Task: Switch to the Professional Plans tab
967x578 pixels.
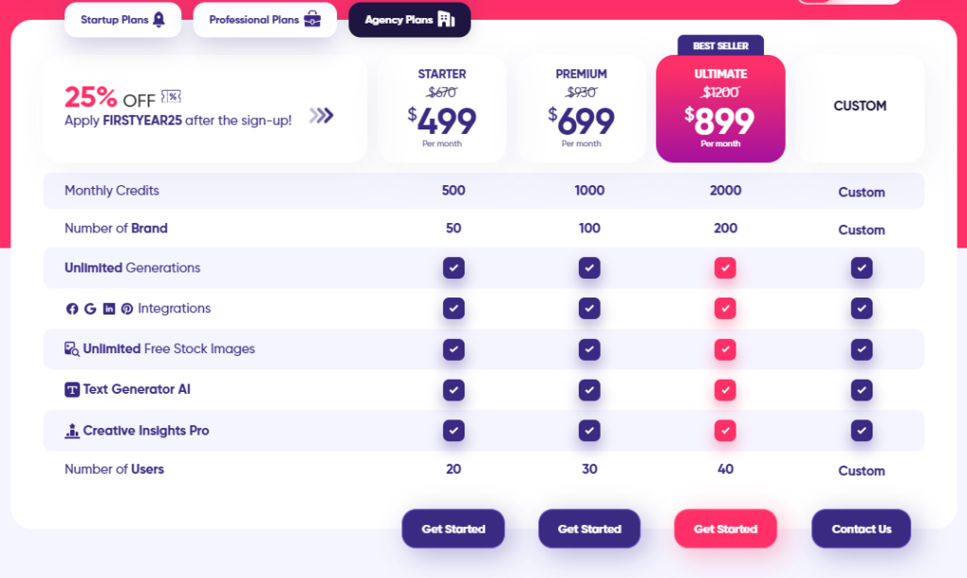Action: coord(265,20)
